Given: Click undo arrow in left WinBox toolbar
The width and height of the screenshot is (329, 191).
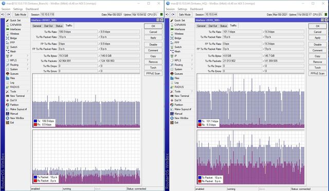Looking at the screenshot, I should (3, 14).
